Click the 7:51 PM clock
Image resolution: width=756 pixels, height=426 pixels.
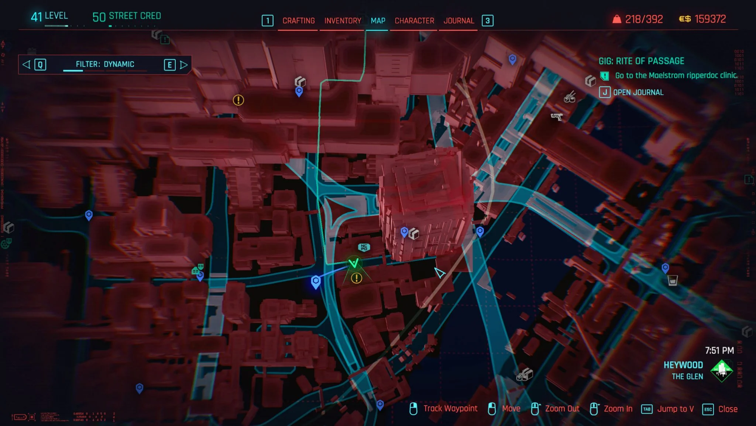[x=719, y=350]
